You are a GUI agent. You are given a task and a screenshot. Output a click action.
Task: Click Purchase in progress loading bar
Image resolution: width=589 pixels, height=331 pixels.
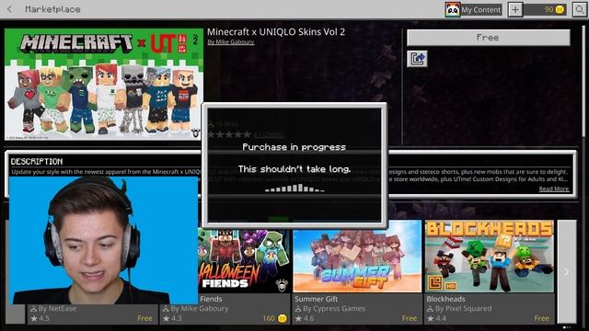(x=294, y=188)
